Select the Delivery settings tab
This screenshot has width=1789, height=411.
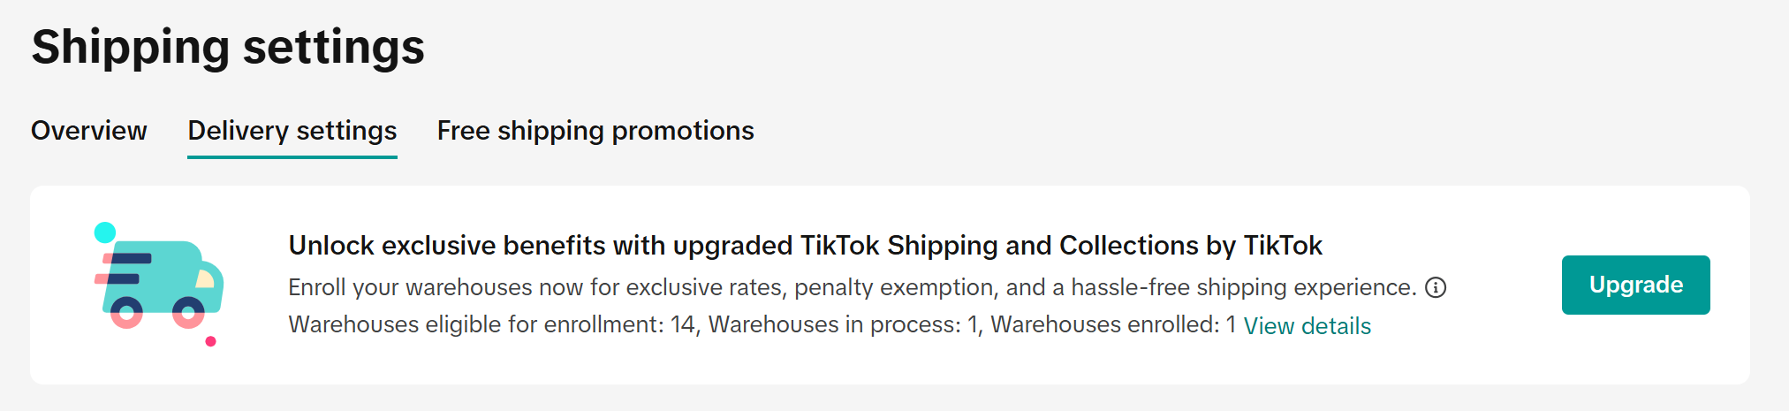coord(292,131)
